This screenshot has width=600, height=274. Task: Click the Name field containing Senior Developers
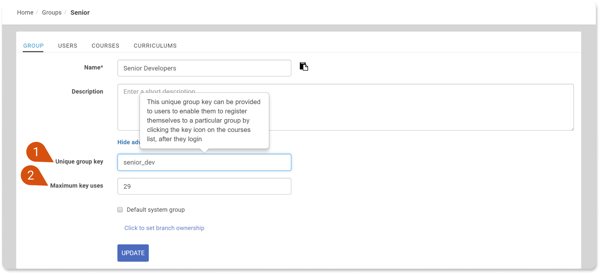(204, 68)
